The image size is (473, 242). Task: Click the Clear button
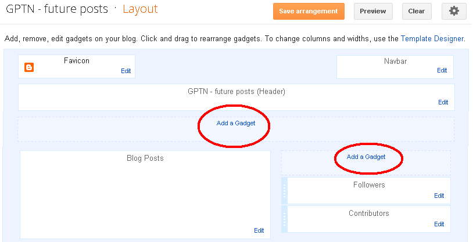[x=417, y=11]
